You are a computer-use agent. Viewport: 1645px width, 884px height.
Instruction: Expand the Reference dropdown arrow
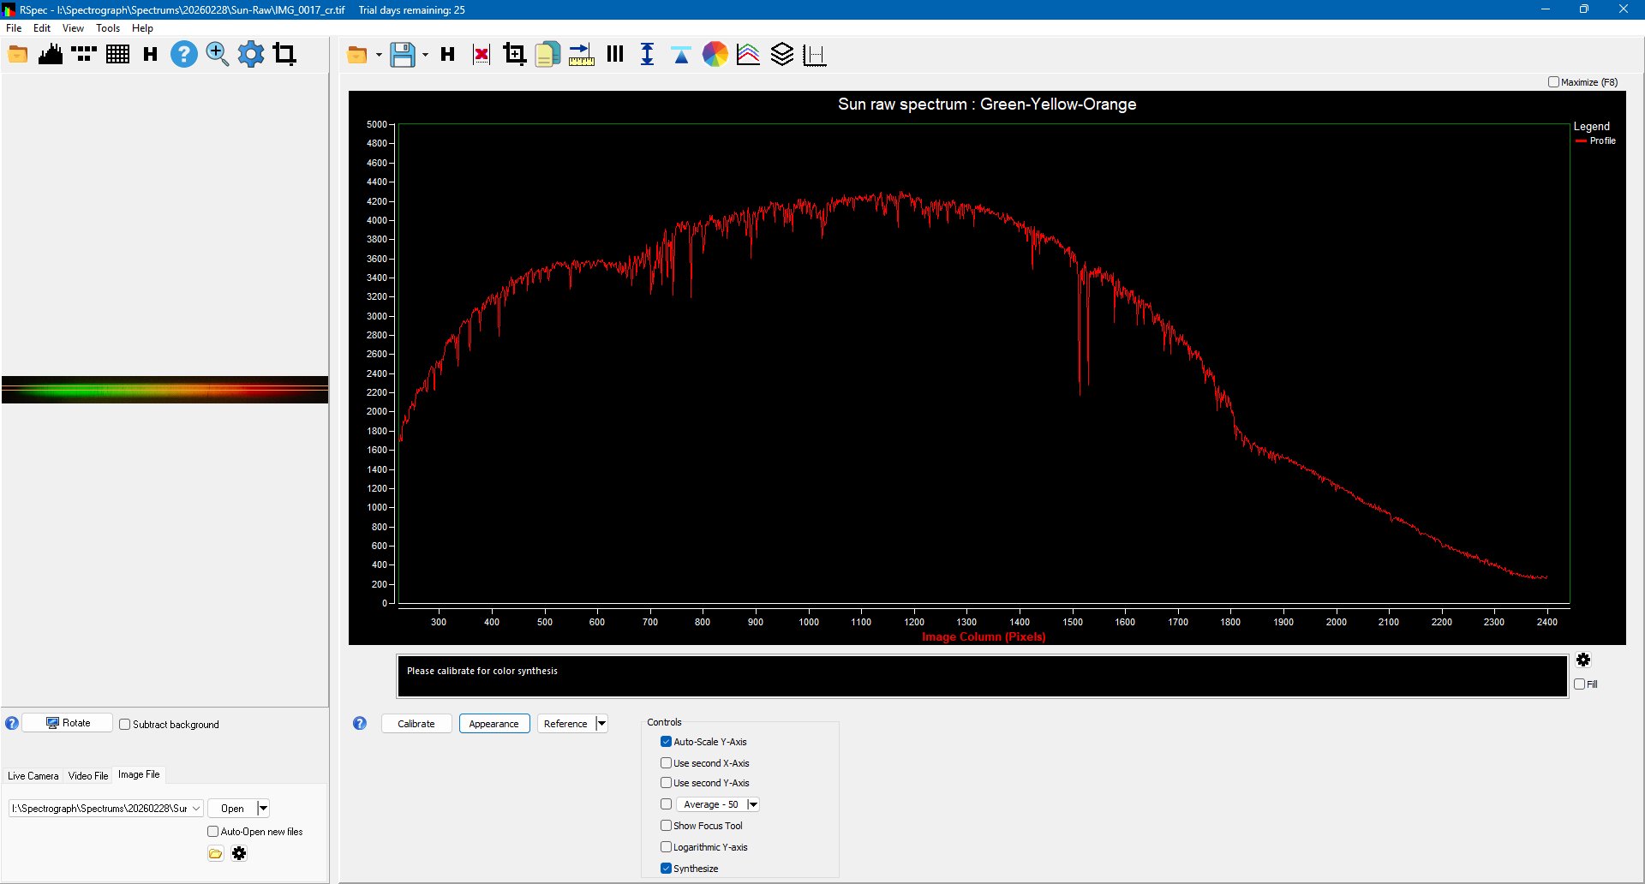pos(601,724)
